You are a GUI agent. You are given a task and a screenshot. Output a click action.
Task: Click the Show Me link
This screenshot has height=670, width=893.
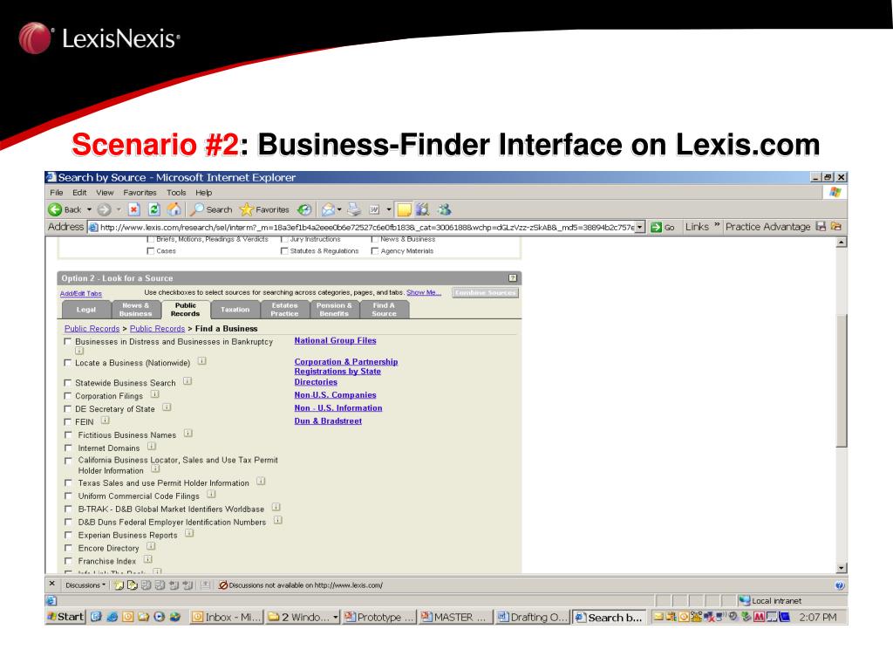[423, 292]
